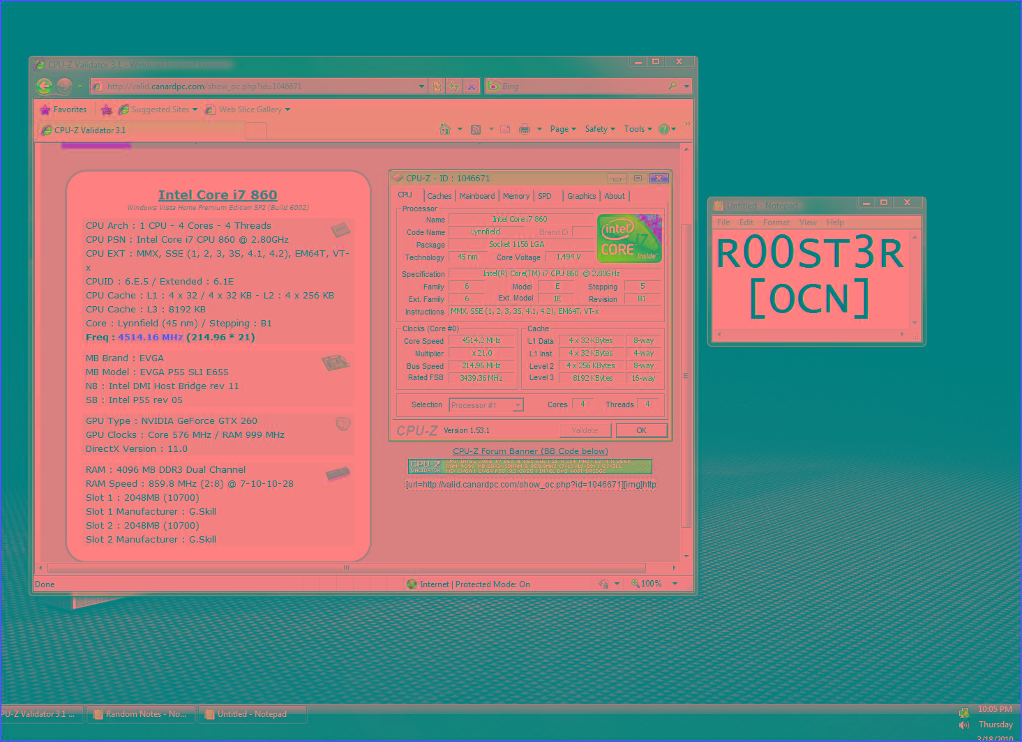Select the CPU-Z Validator 3.1 browser tab
Image resolution: width=1022 pixels, height=742 pixels.
coord(141,130)
